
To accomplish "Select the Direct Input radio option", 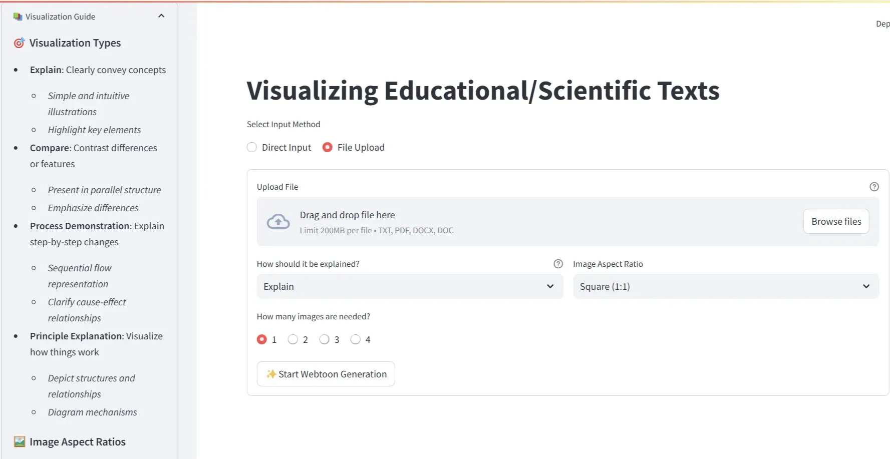I will pos(252,147).
